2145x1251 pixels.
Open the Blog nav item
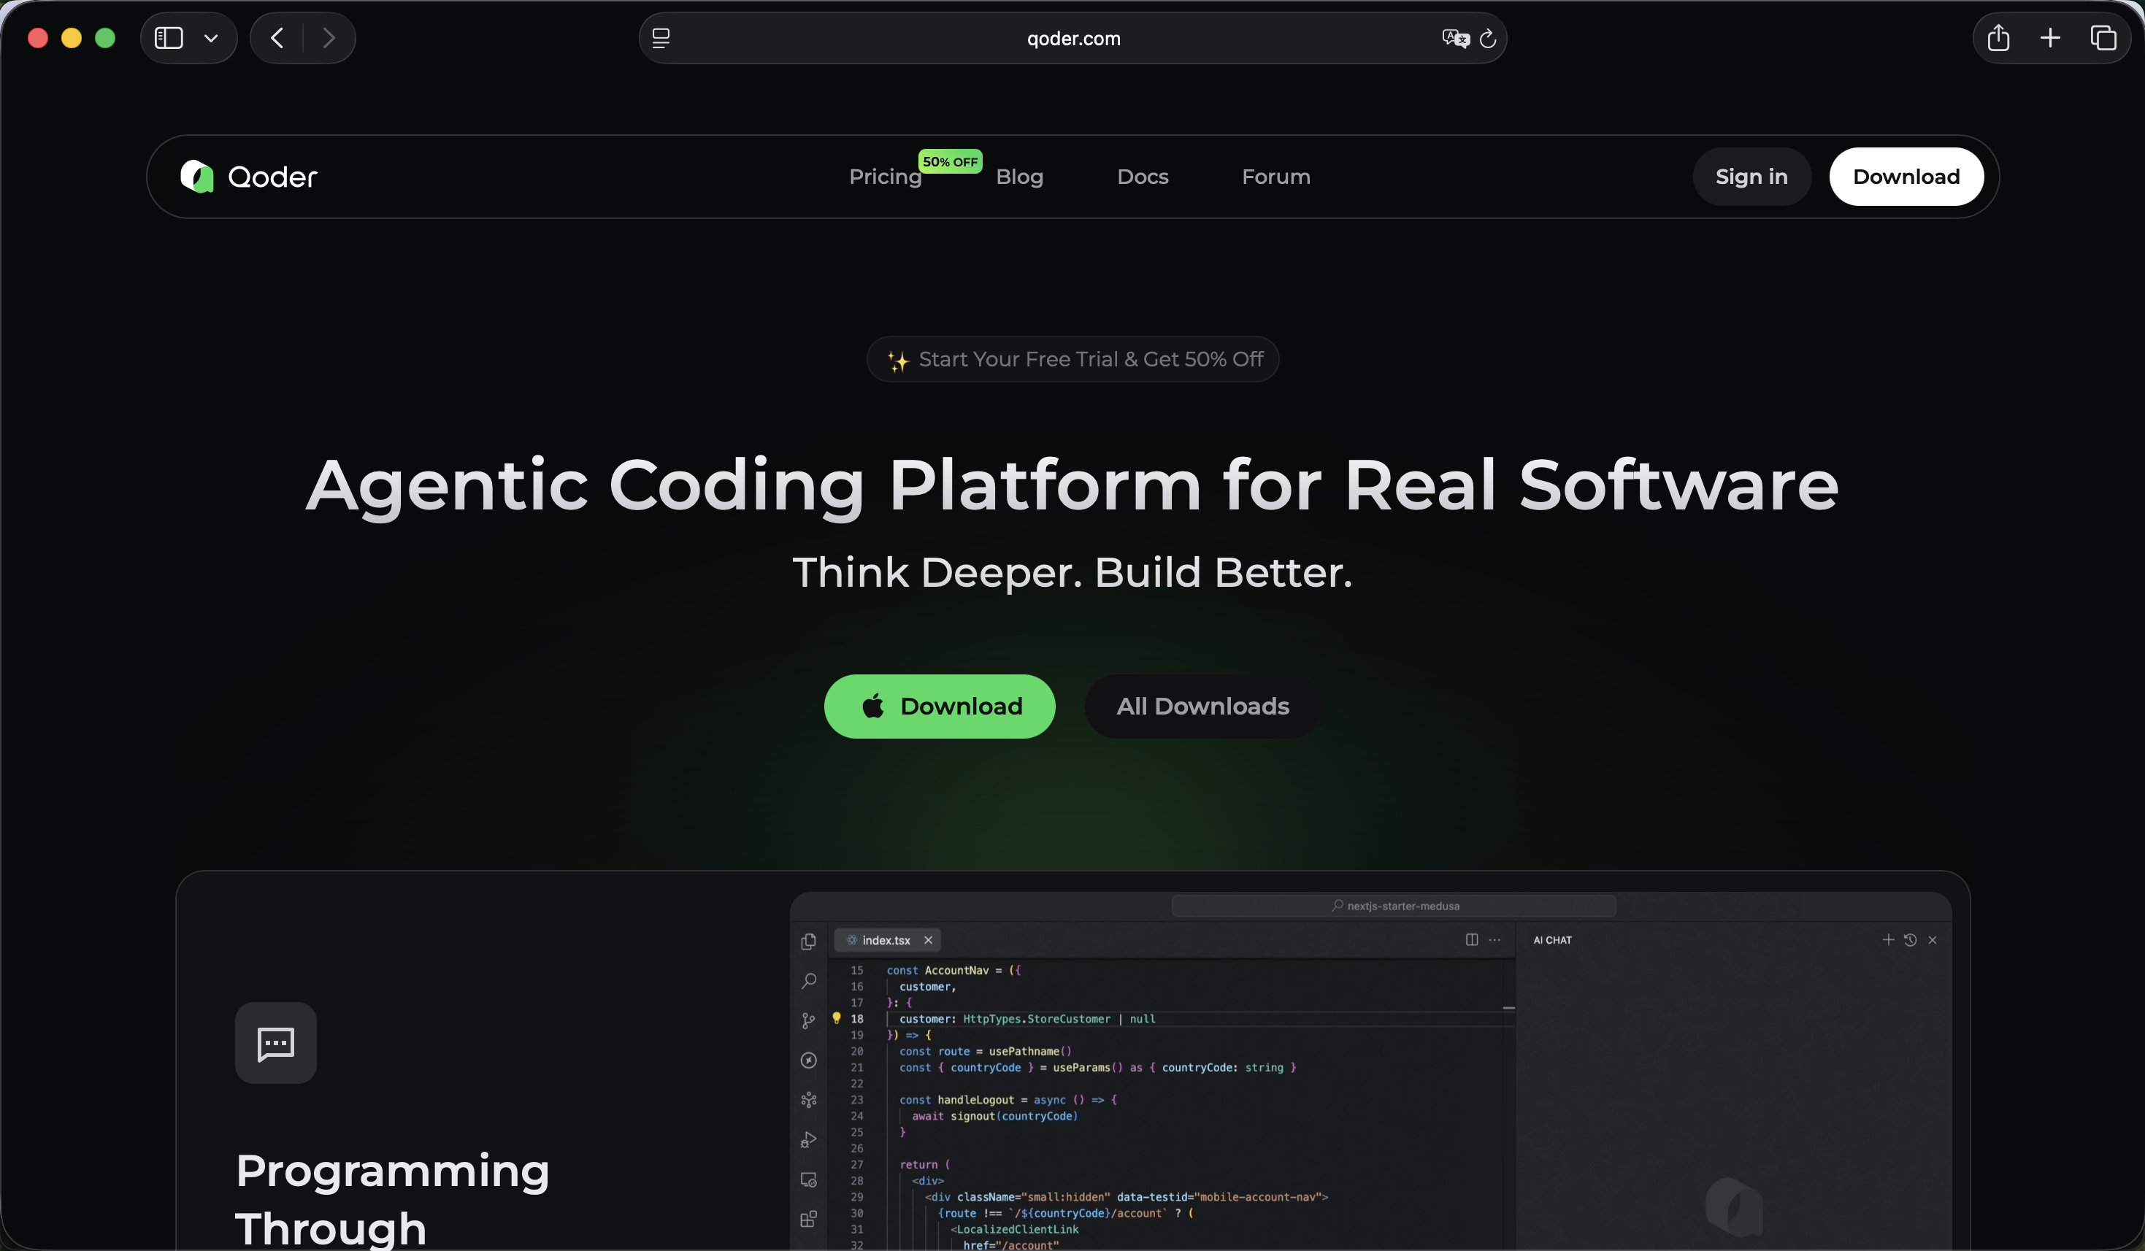point(1019,177)
